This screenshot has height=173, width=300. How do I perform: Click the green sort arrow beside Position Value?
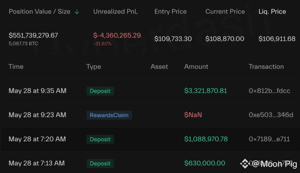(x=77, y=12)
